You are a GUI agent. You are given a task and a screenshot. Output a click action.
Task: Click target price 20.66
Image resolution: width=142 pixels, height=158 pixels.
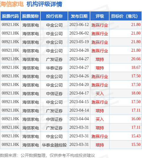pos(136,59)
